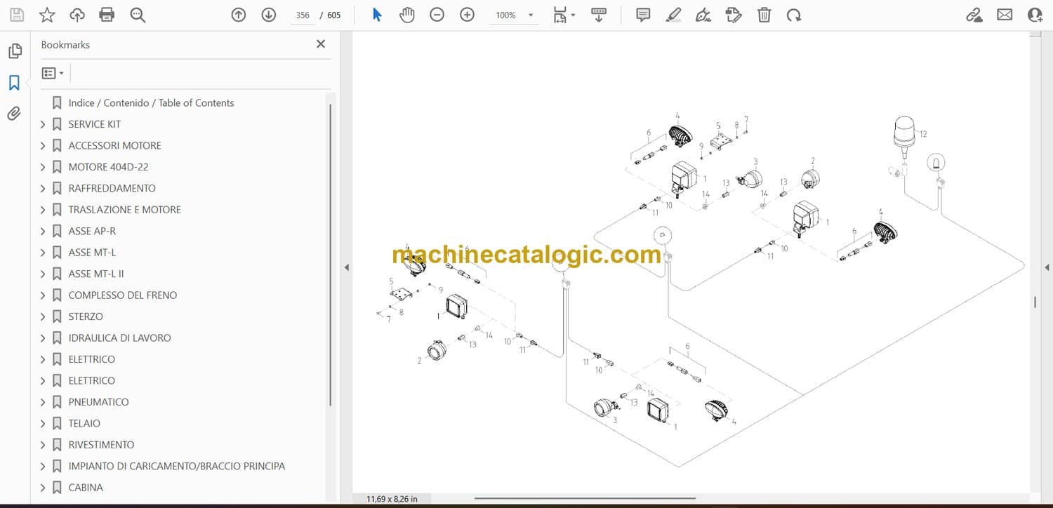Toggle the Bookmarks panel icon in sidebar
Image resolution: width=1053 pixels, height=508 pixels.
(x=14, y=83)
